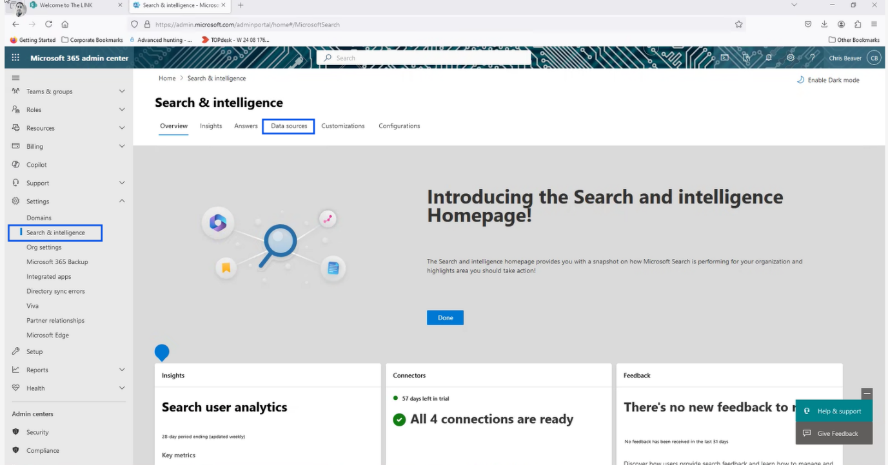Image resolution: width=888 pixels, height=465 pixels.
Task: Open the app launcher waffle icon
Action: click(16, 58)
